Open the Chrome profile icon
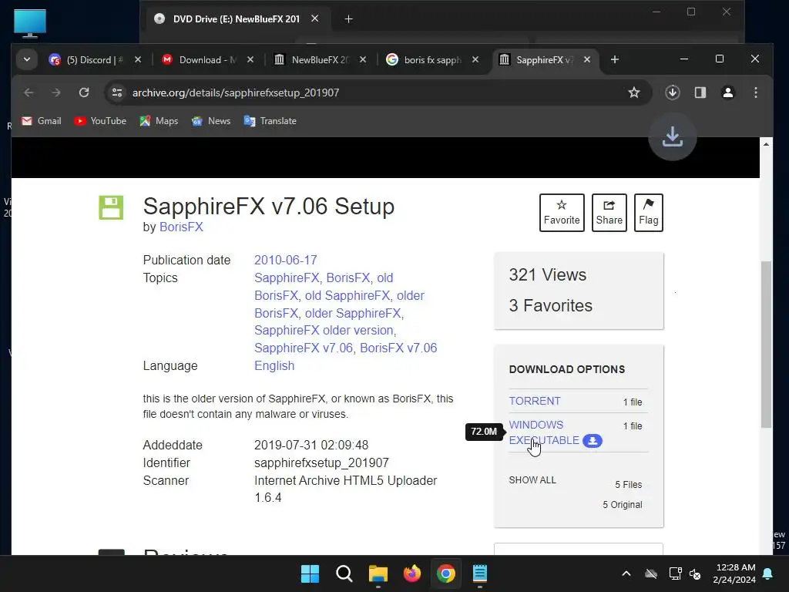Screen dimensions: 789x592 coord(728,92)
